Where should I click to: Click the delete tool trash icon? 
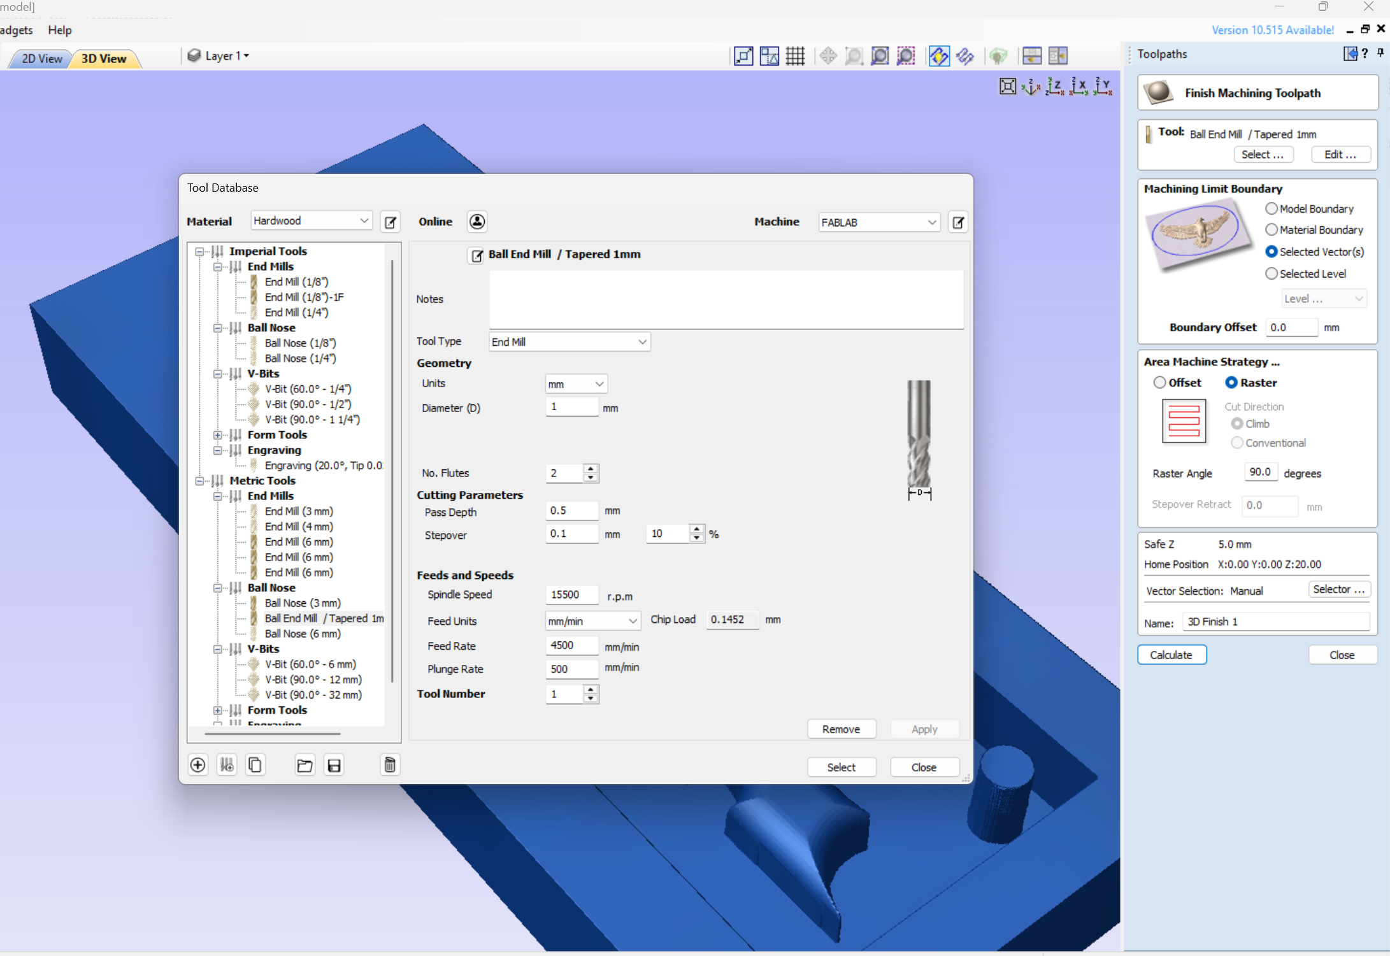click(390, 765)
